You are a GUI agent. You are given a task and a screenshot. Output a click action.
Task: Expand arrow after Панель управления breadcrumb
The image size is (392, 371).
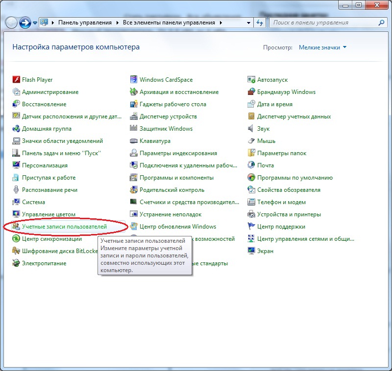click(118, 23)
